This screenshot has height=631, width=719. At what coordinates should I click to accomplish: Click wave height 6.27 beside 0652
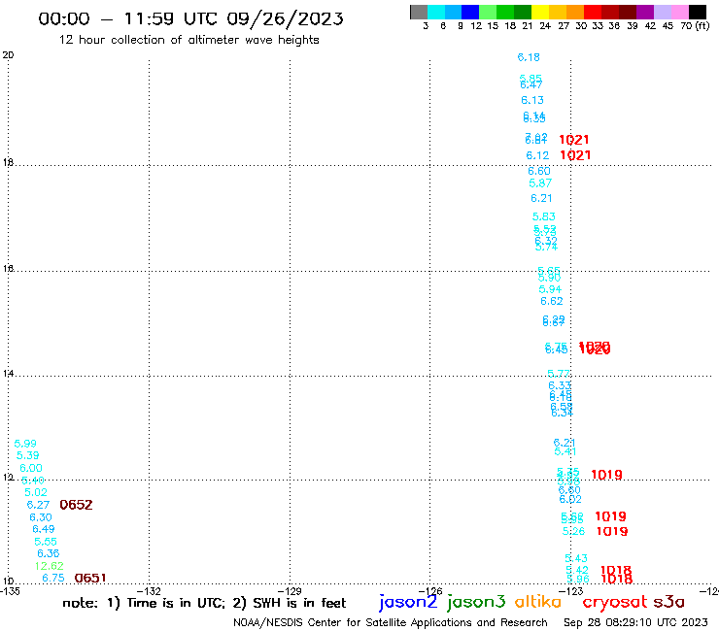[x=38, y=505]
